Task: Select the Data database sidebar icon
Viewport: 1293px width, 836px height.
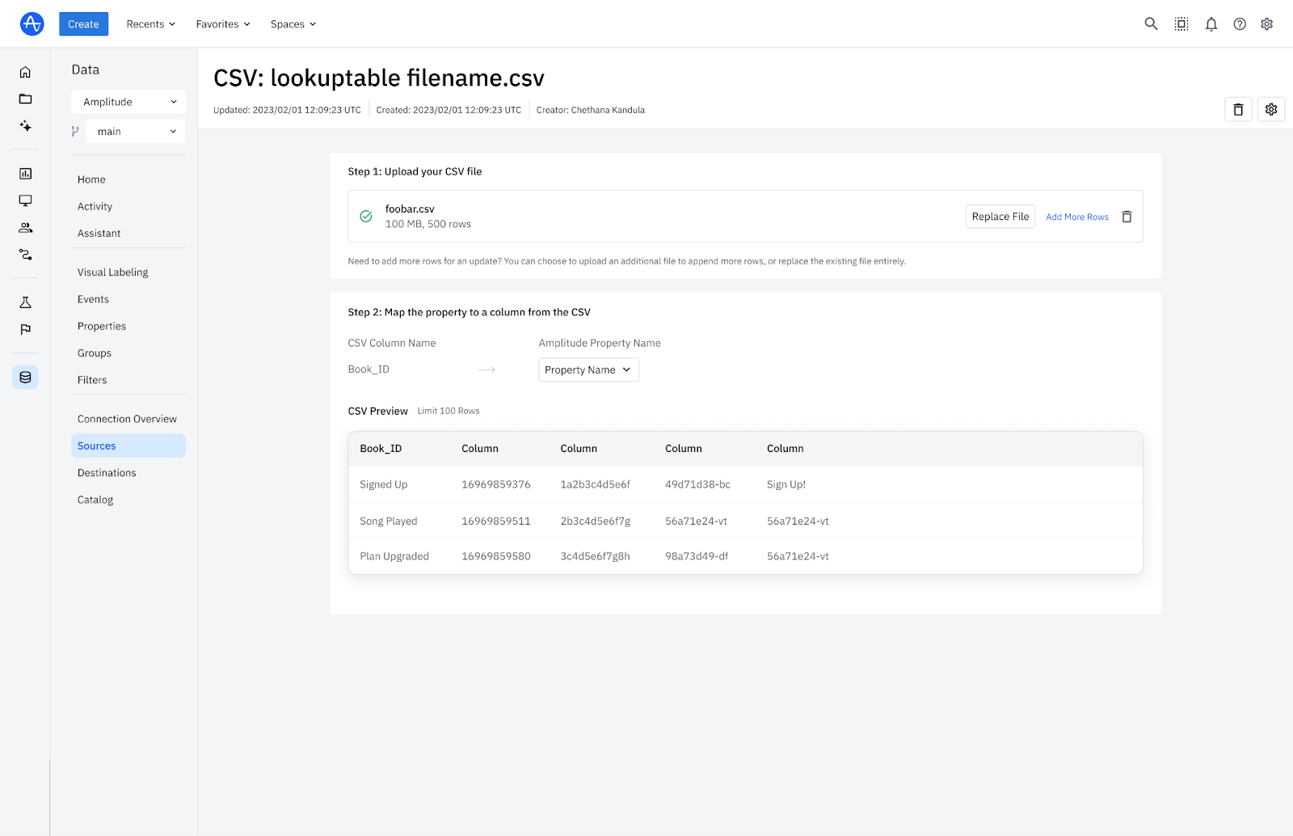Action: click(x=25, y=377)
